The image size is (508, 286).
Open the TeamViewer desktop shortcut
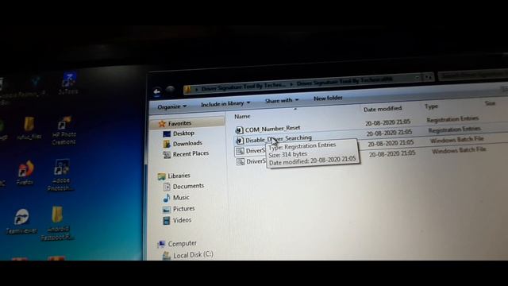pyautogui.click(x=21, y=222)
